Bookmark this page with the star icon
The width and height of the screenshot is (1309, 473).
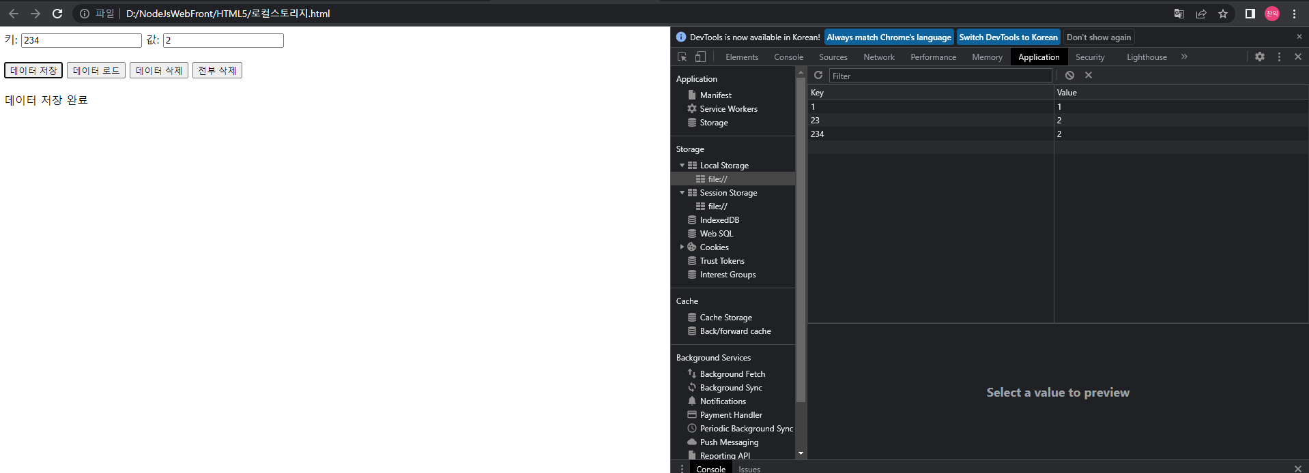(x=1223, y=14)
